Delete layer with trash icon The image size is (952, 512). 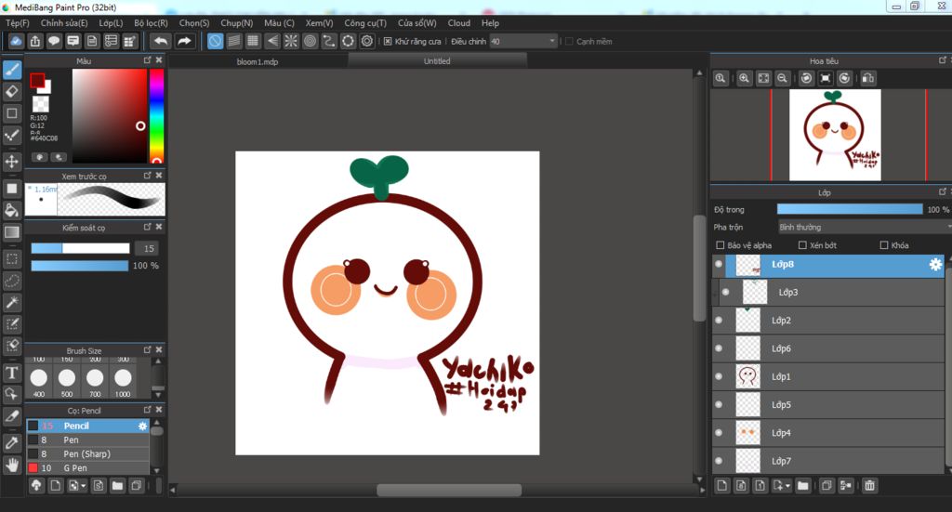point(870,485)
